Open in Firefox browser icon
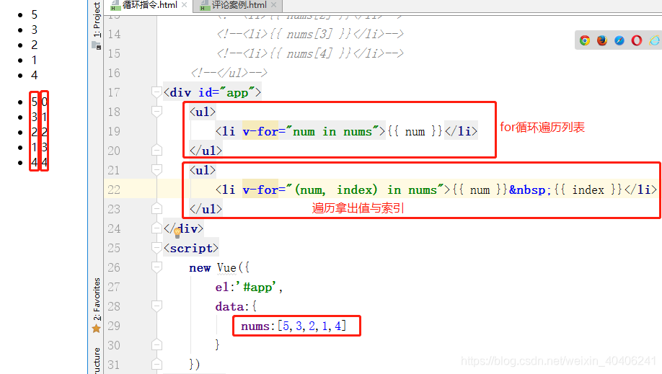 (602, 40)
